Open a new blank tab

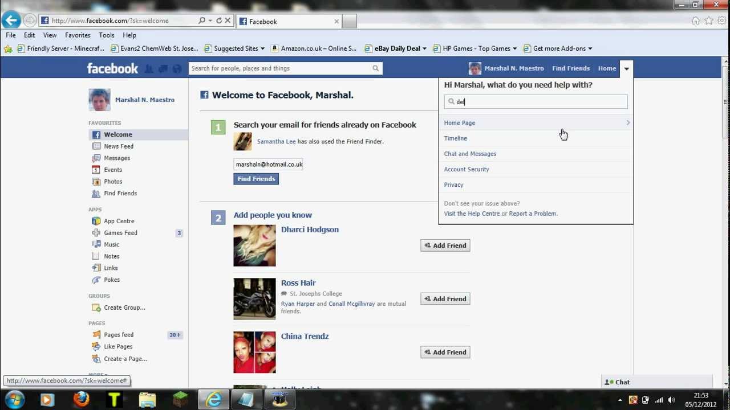(x=350, y=21)
